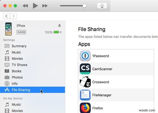Start playback with the play button

click(35, 6)
